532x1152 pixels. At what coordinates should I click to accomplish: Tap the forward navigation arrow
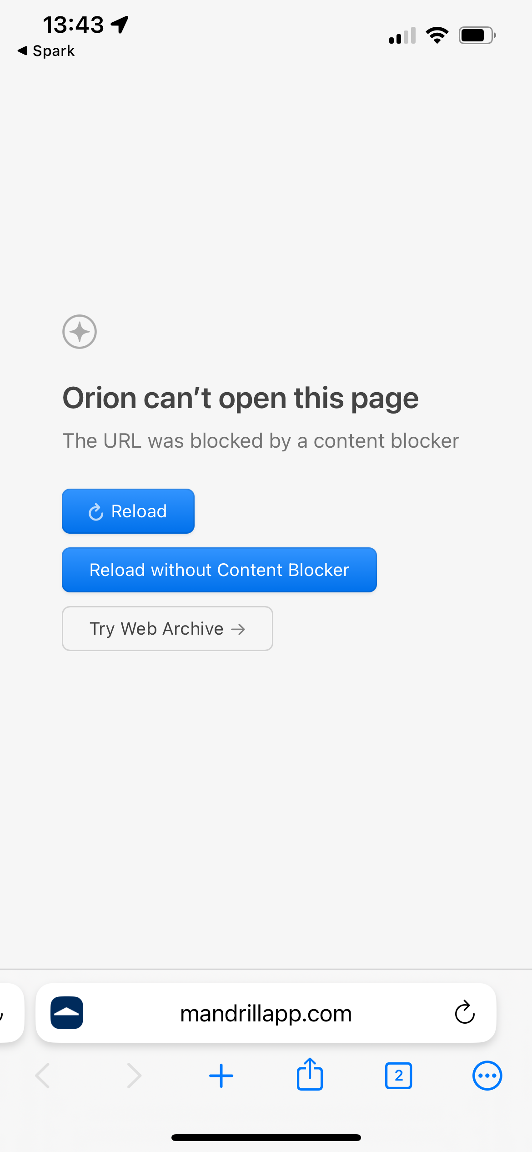coord(134,1076)
